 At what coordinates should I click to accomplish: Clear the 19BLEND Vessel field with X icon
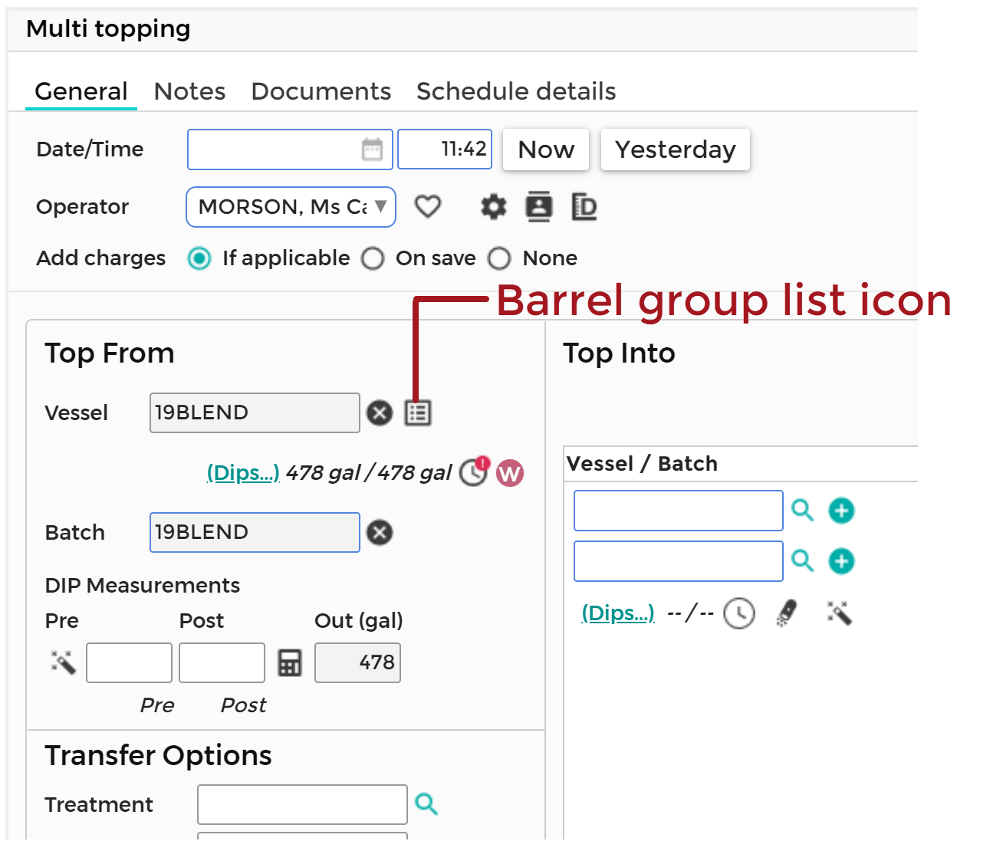click(x=380, y=412)
